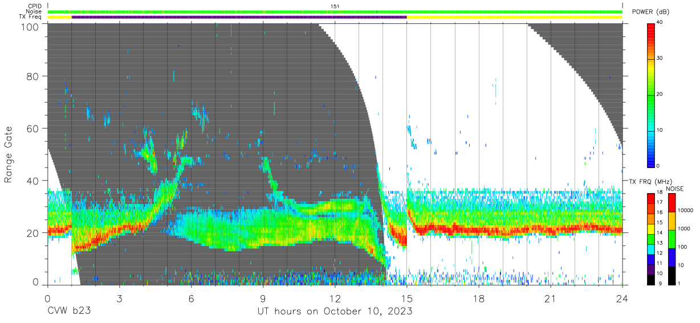Screen dimensions: 700x323
Task: Click the 'CPID' label
Action: point(35,6)
